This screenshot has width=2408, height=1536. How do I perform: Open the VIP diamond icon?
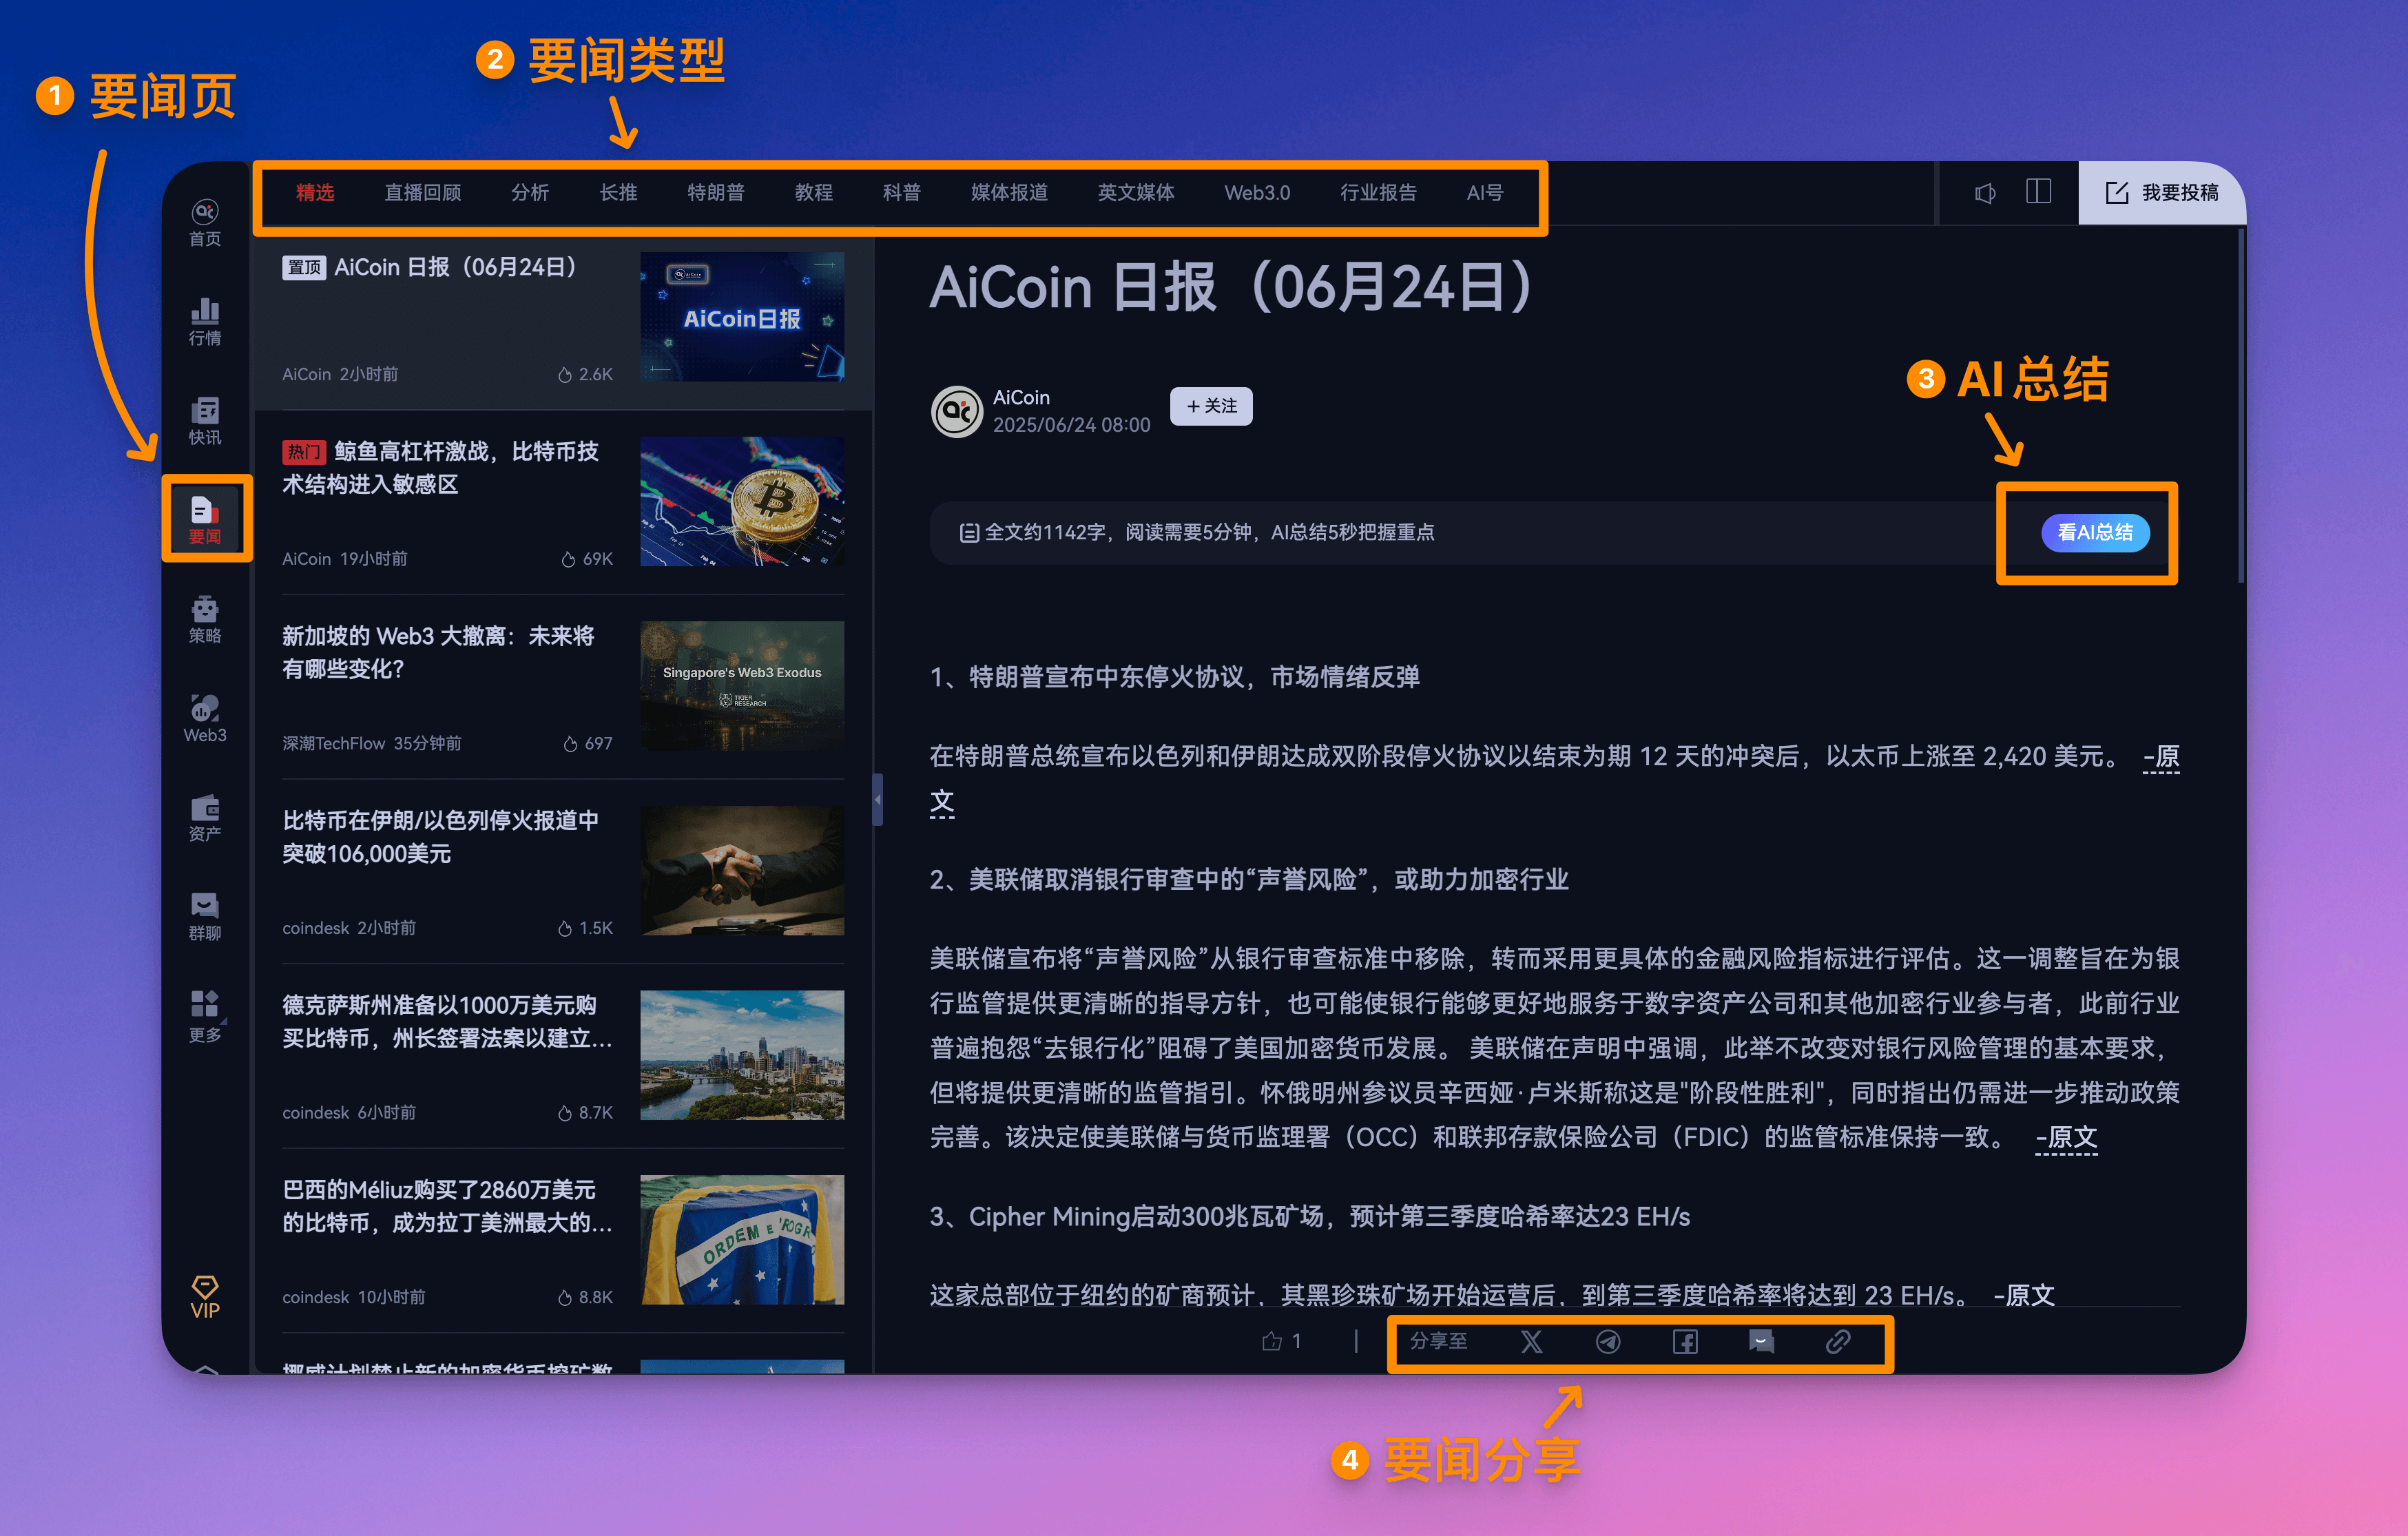(x=205, y=1297)
